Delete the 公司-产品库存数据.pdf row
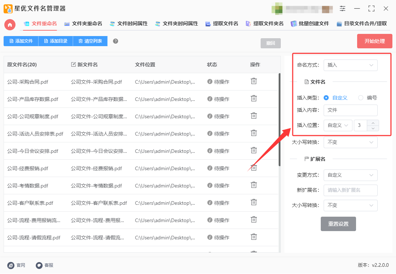 tap(253, 98)
